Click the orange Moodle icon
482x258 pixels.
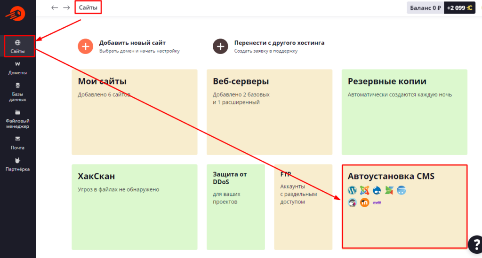[365, 203]
